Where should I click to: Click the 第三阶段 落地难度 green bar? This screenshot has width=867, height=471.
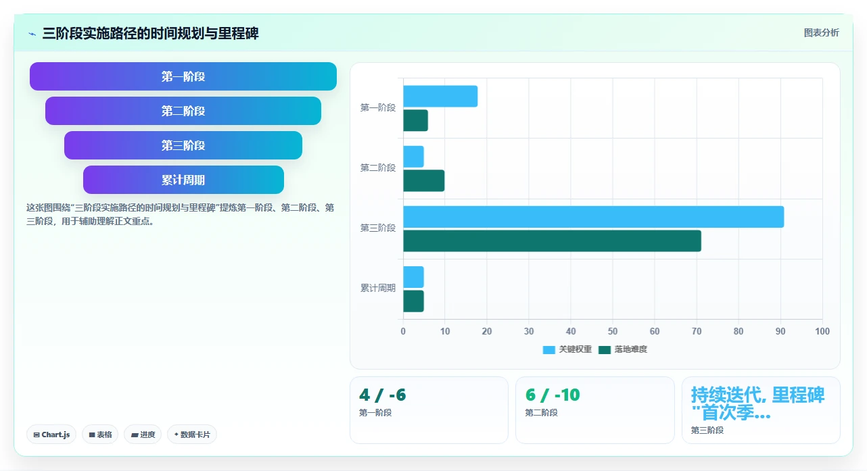coord(552,241)
